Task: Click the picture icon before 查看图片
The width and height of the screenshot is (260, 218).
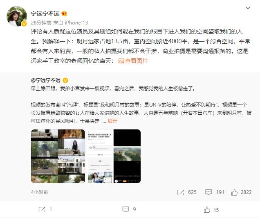Action: pos(121,61)
